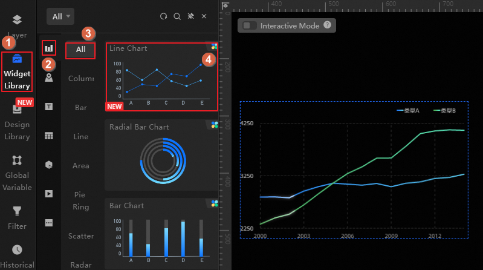The image size is (483, 270).
Task: Expand the All dropdown at top
Action: pos(60,16)
